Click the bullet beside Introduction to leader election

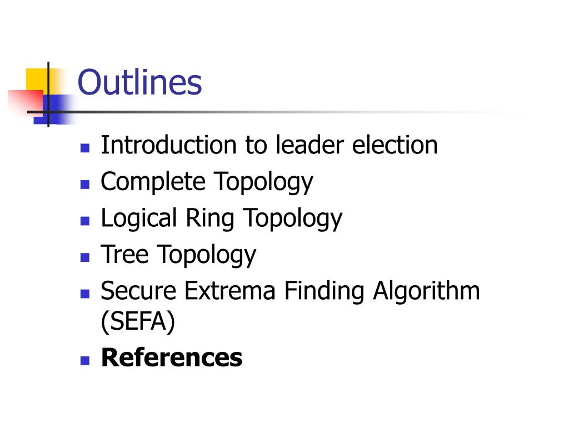pyautogui.click(x=85, y=148)
